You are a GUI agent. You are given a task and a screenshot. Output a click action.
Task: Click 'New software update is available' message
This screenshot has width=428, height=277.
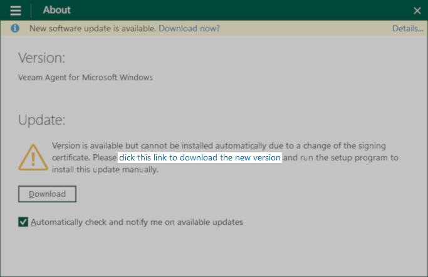pos(93,28)
